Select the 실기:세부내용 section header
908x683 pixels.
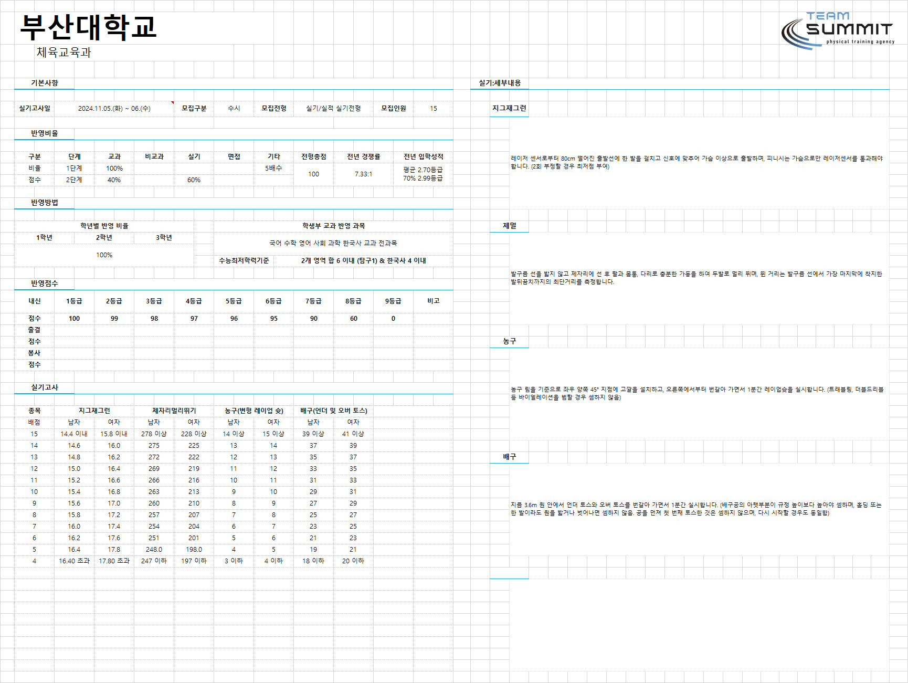click(x=500, y=83)
